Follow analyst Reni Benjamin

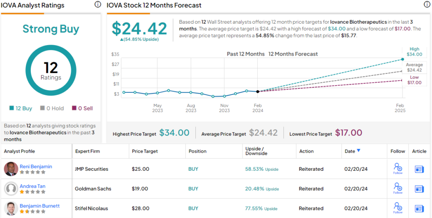tap(397, 169)
